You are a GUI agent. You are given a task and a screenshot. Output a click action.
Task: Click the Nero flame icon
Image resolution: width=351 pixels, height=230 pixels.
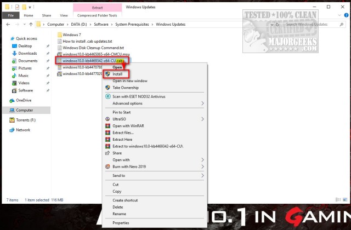pos(107,166)
